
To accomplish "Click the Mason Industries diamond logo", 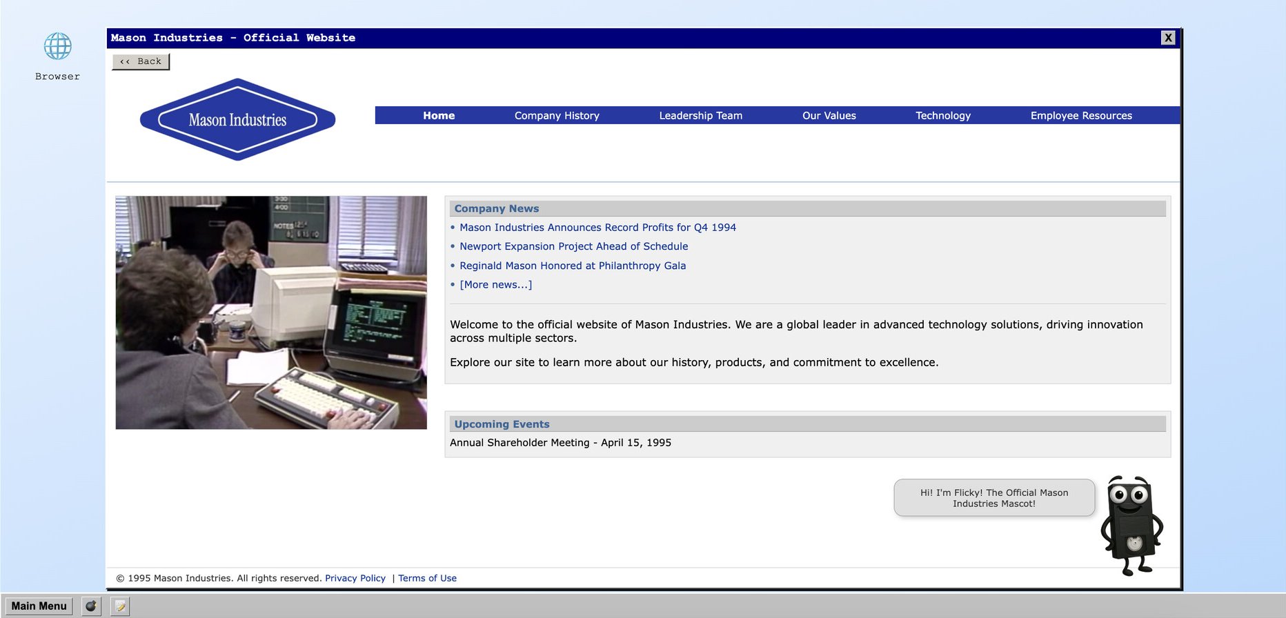I will click(237, 119).
